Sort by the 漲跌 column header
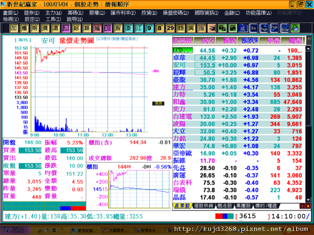314x235 pixels. pos(227,41)
